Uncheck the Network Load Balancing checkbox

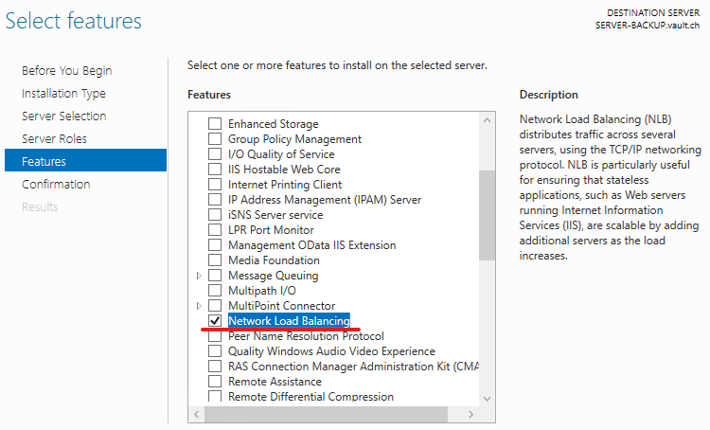(x=215, y=321)
